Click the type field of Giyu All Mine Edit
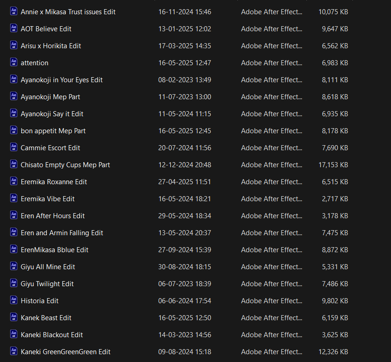 click(271, 266)
